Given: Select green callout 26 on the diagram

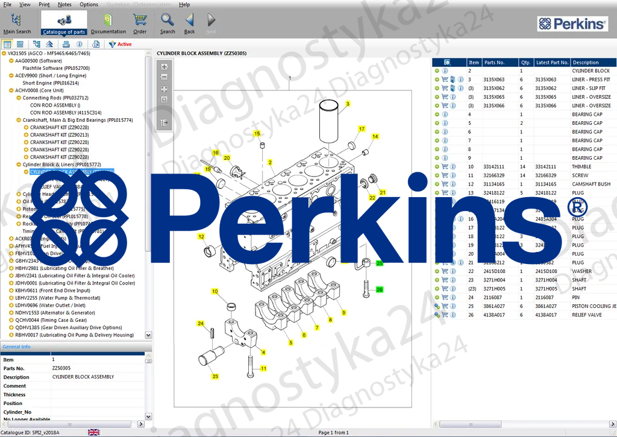Looking at the screenshot, I should (380, 289).
